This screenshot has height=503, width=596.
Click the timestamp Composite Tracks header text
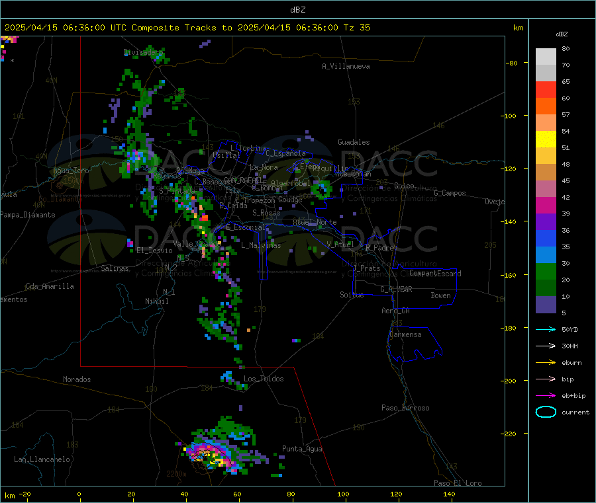187,28
